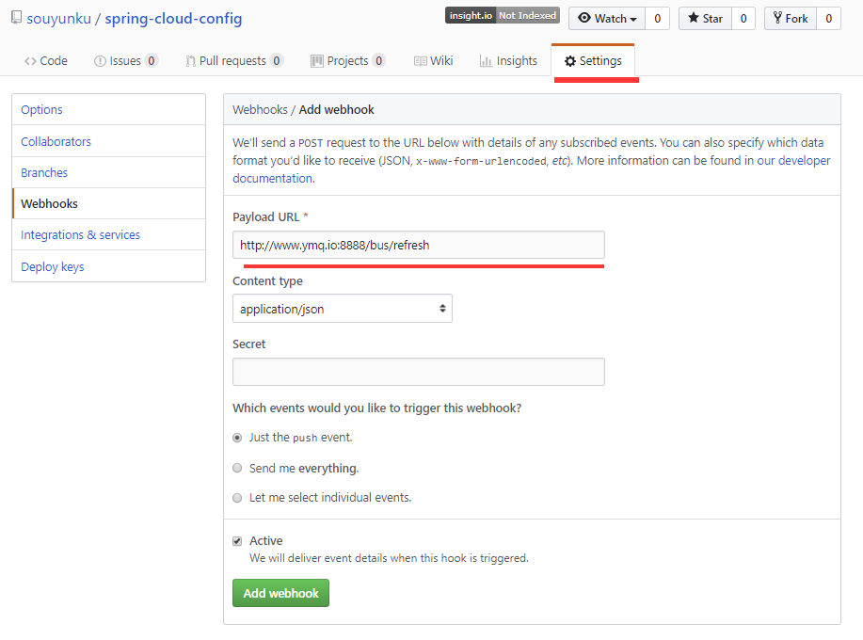The image size is (863, 640).
Task: Choose 'Let me select individual events'
Action: click(237, 498)
